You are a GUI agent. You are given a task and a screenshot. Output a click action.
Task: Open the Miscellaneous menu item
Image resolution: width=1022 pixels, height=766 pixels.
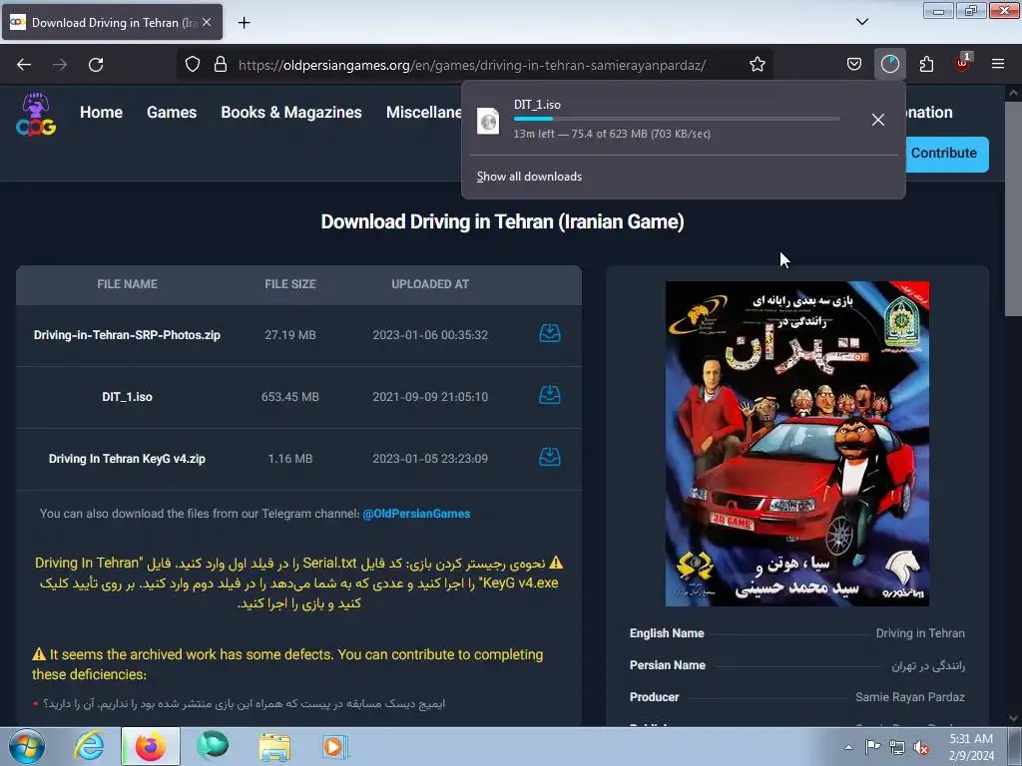(423, 112)
